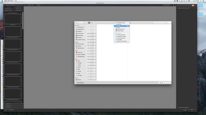Choose checked A7RII test shots at top of menu
Screen dimensions: 206x115
click(122, 23)
